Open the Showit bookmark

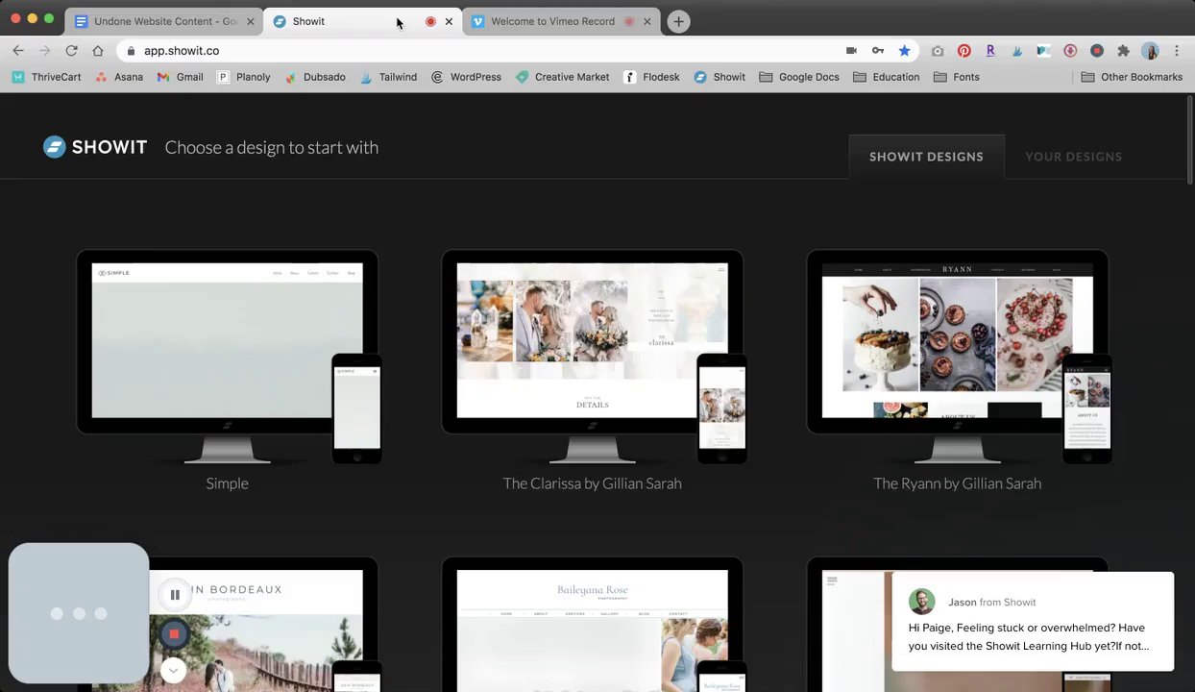719,77
